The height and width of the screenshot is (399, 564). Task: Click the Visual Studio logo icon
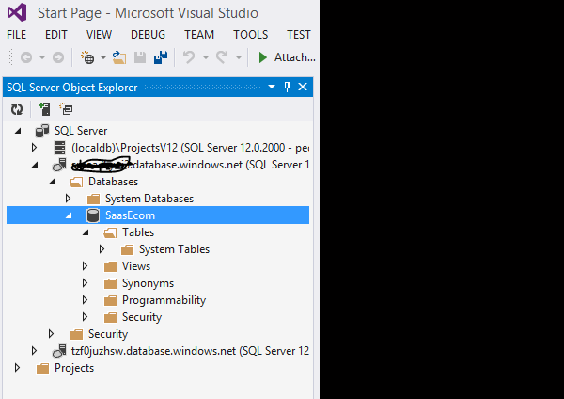(17, 12)
